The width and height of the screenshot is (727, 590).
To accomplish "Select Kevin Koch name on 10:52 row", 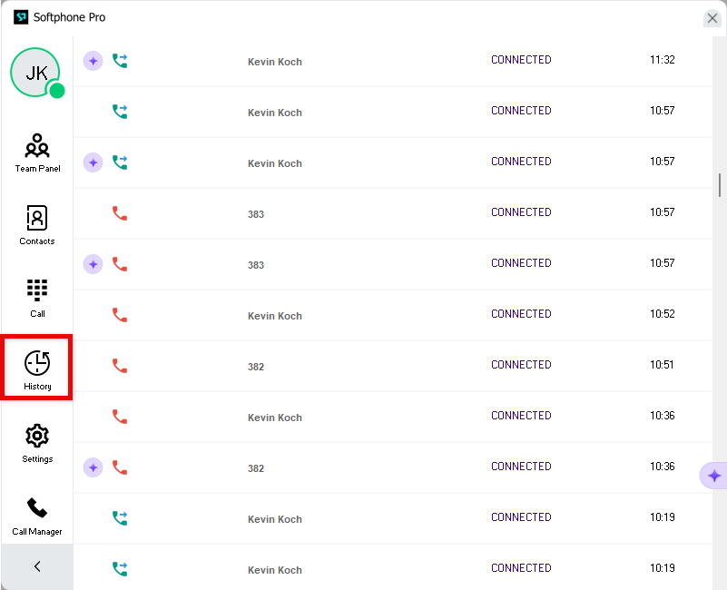I will click(x=275, y=316).
